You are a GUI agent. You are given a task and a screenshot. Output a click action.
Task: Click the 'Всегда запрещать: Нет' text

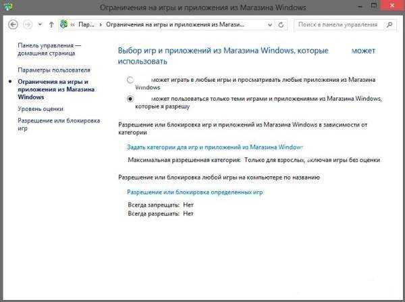[161, 205]
